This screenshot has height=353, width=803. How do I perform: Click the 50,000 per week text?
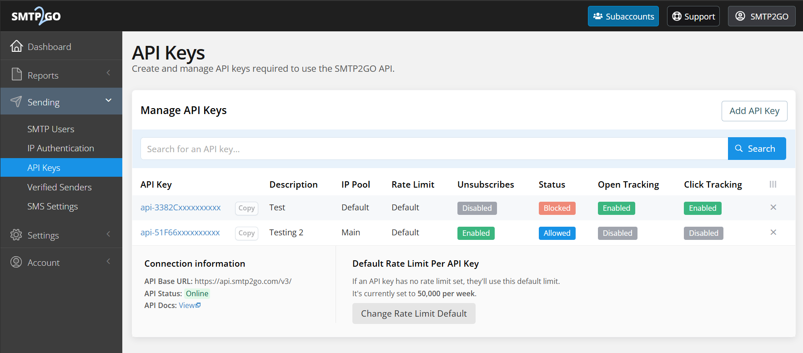pos(446,293)
